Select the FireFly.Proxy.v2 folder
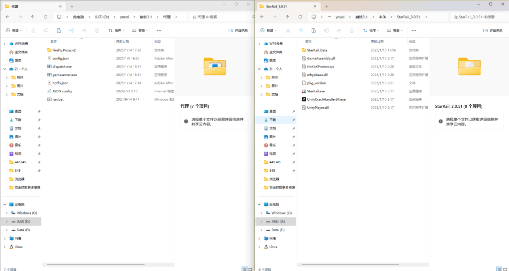This screenshot has height=271, width=509. click(x=64, y=50)
